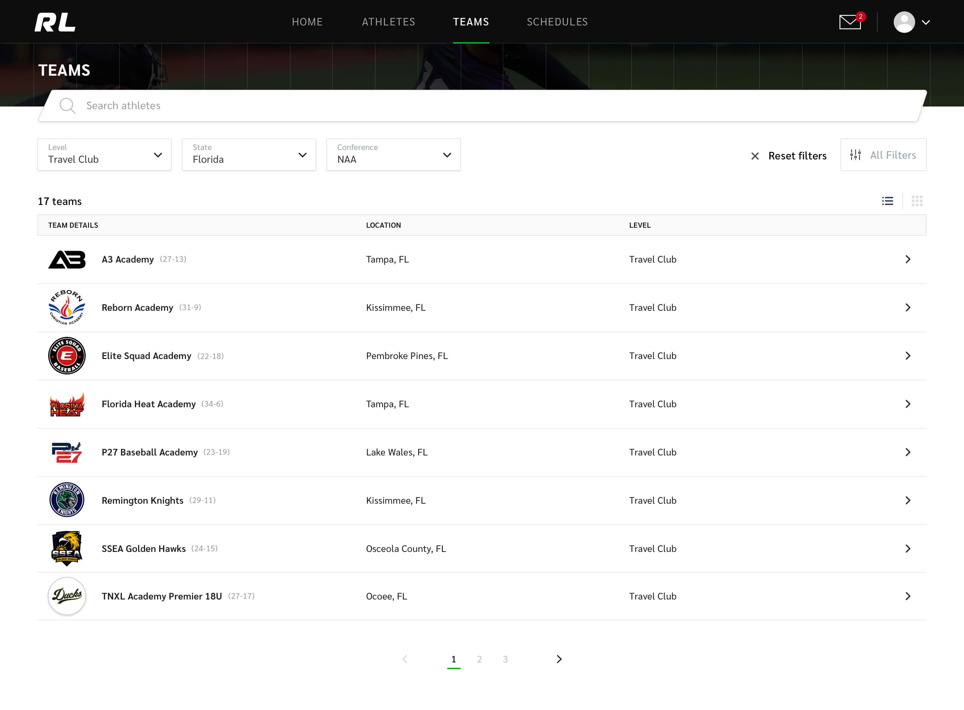Expand the State dropdown set to Florida
The height and width of the screenshot is (710, 964).
pyautogui.click(x=248, y=155)
